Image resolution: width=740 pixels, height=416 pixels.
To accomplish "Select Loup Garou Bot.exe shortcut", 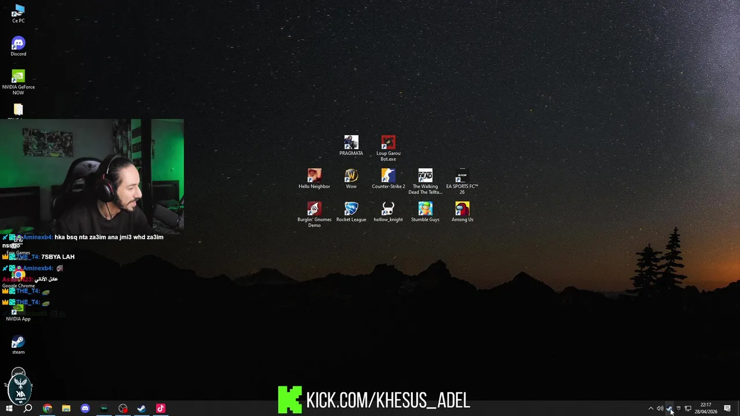I will pos(388,148).
